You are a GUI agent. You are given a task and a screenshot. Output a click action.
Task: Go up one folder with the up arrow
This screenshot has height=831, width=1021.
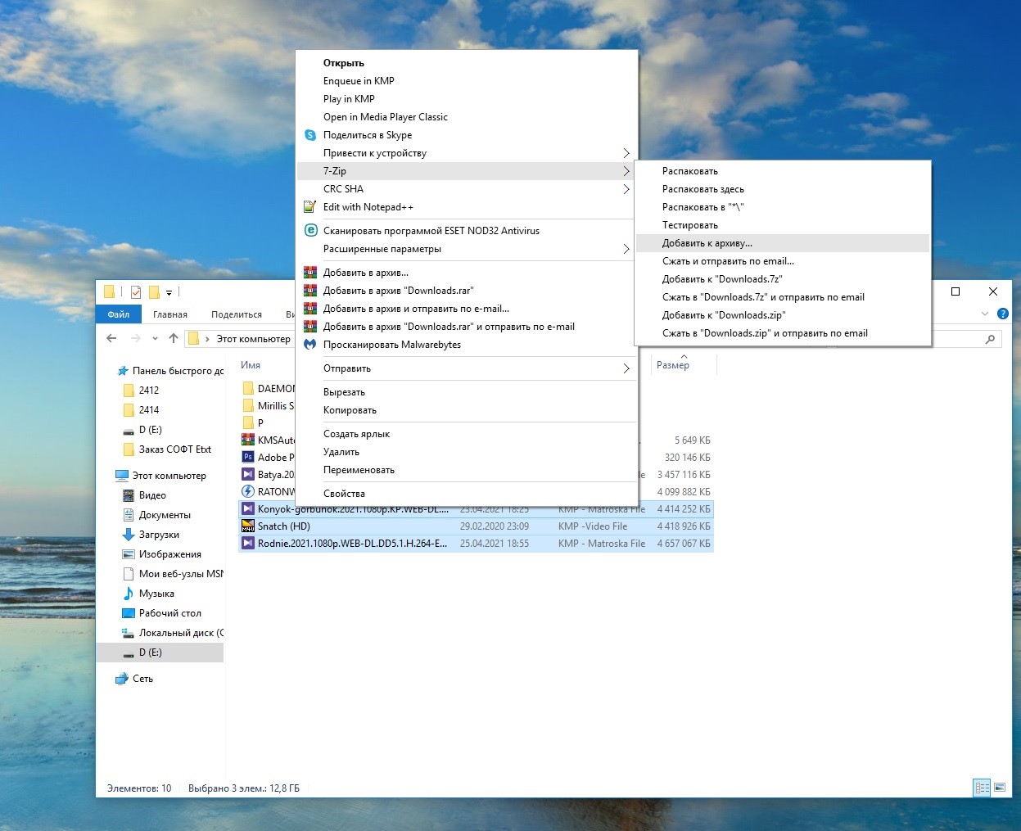click(174, 338)
